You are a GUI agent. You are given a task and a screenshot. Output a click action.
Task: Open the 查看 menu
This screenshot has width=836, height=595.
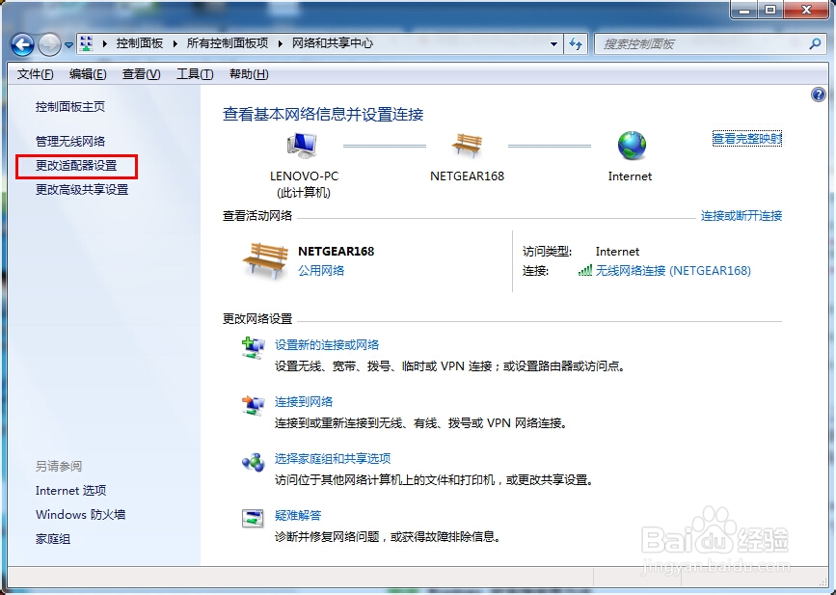(x=141, y=73)
